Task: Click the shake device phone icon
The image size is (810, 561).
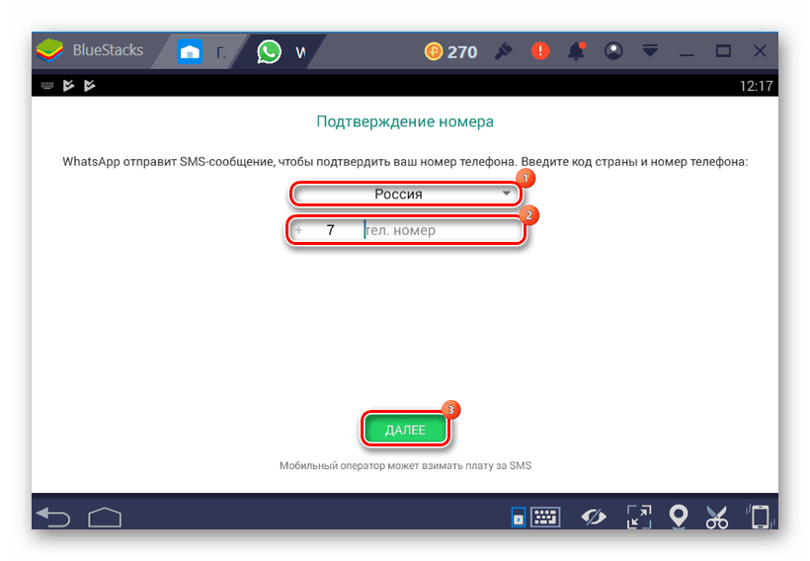Action: click(x=760, y=517)
